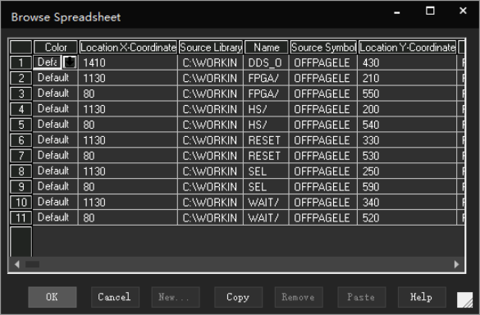Click the Name cell FPGA/ in row 2
The width and height of the screenshot is (480, 315).
(267, 78)
